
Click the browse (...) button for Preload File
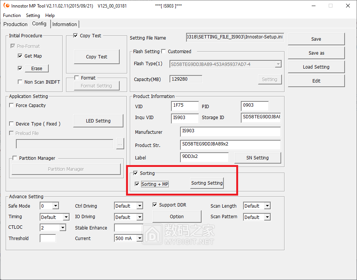coord(120,144)
